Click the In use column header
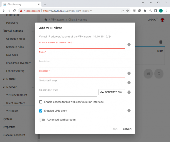170x142 pixels. (160, 51)
